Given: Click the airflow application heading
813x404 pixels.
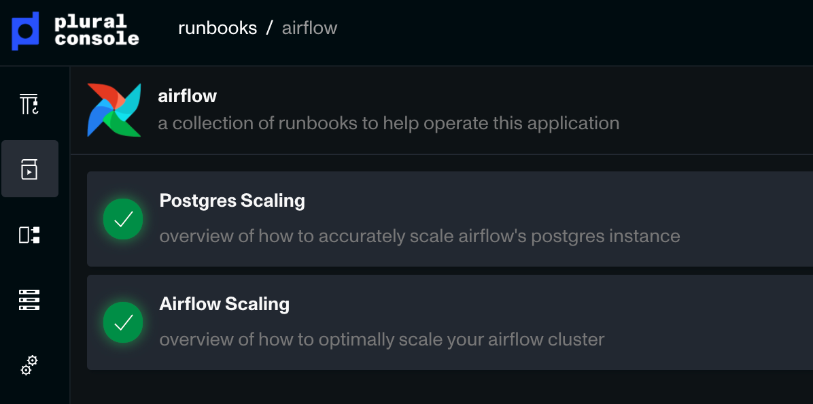Looking at the screenshot, I should coord(187,96).
